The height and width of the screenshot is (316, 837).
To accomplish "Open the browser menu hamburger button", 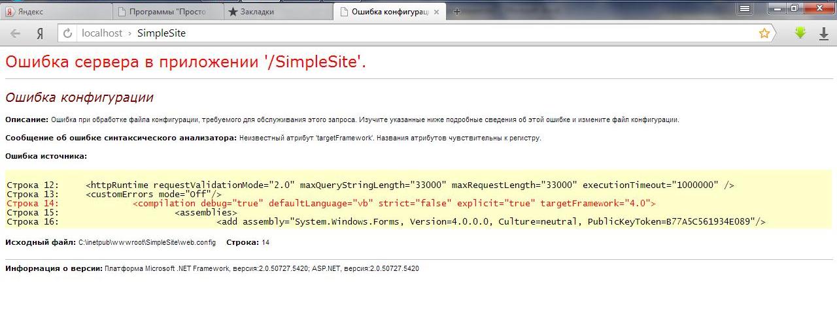I will (x=744, y=8).
